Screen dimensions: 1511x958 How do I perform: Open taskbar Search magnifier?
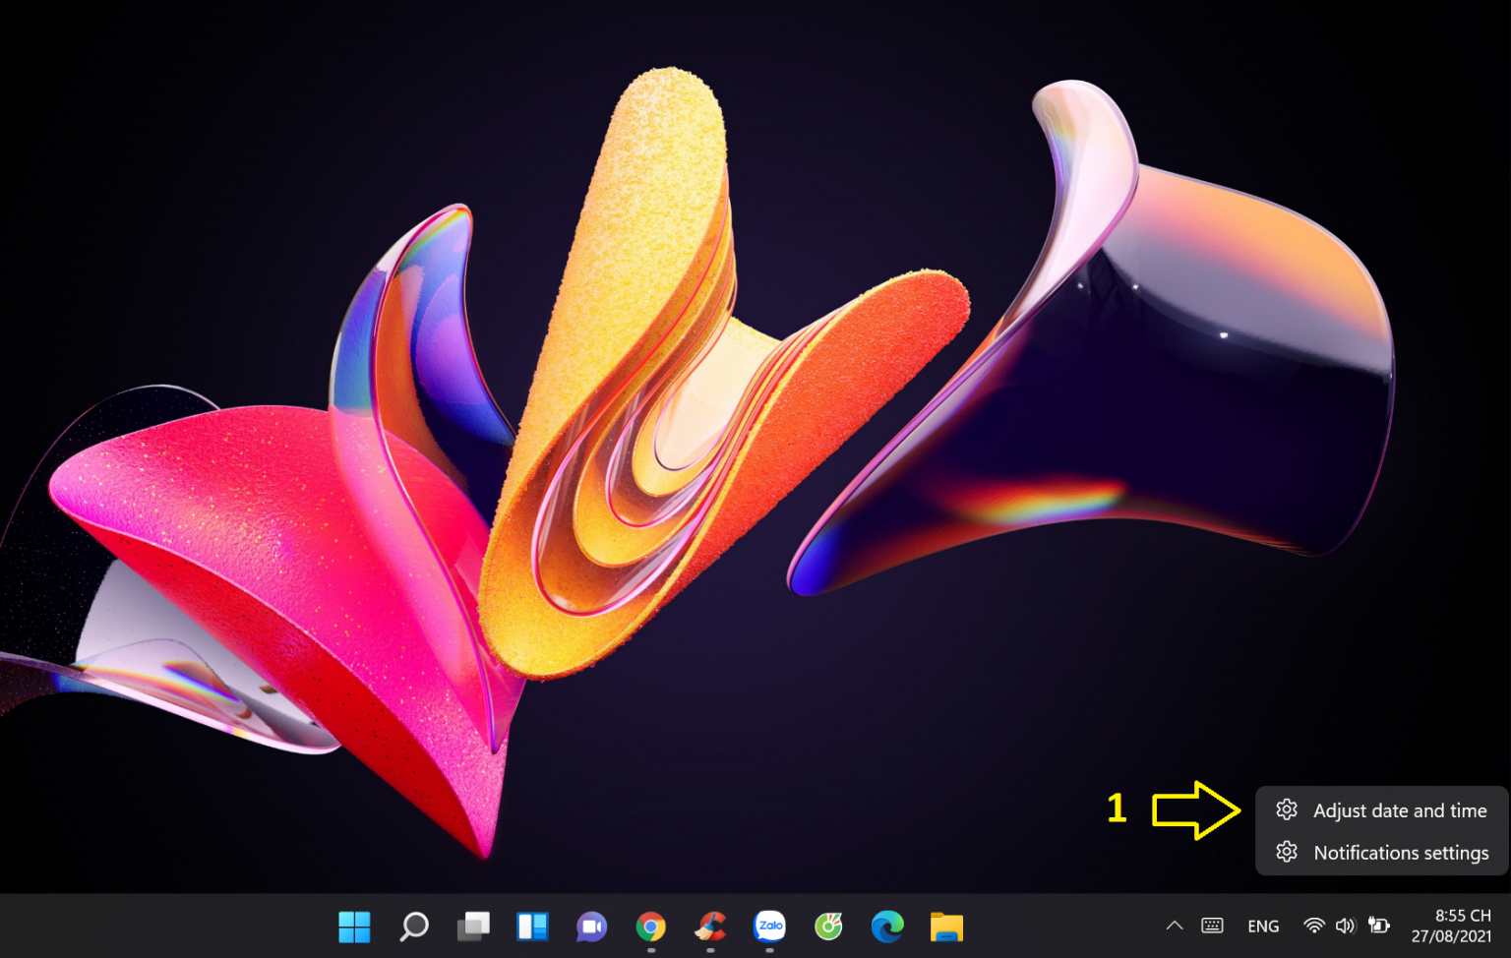pyautogui.click(x=414, y=927)
